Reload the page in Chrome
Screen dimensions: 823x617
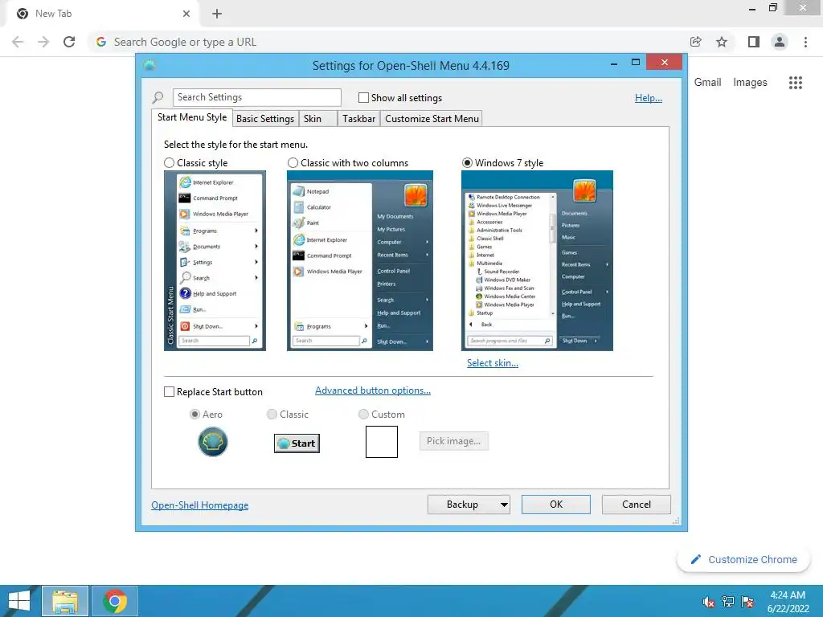pyautogui.click(x=69, y=42)
